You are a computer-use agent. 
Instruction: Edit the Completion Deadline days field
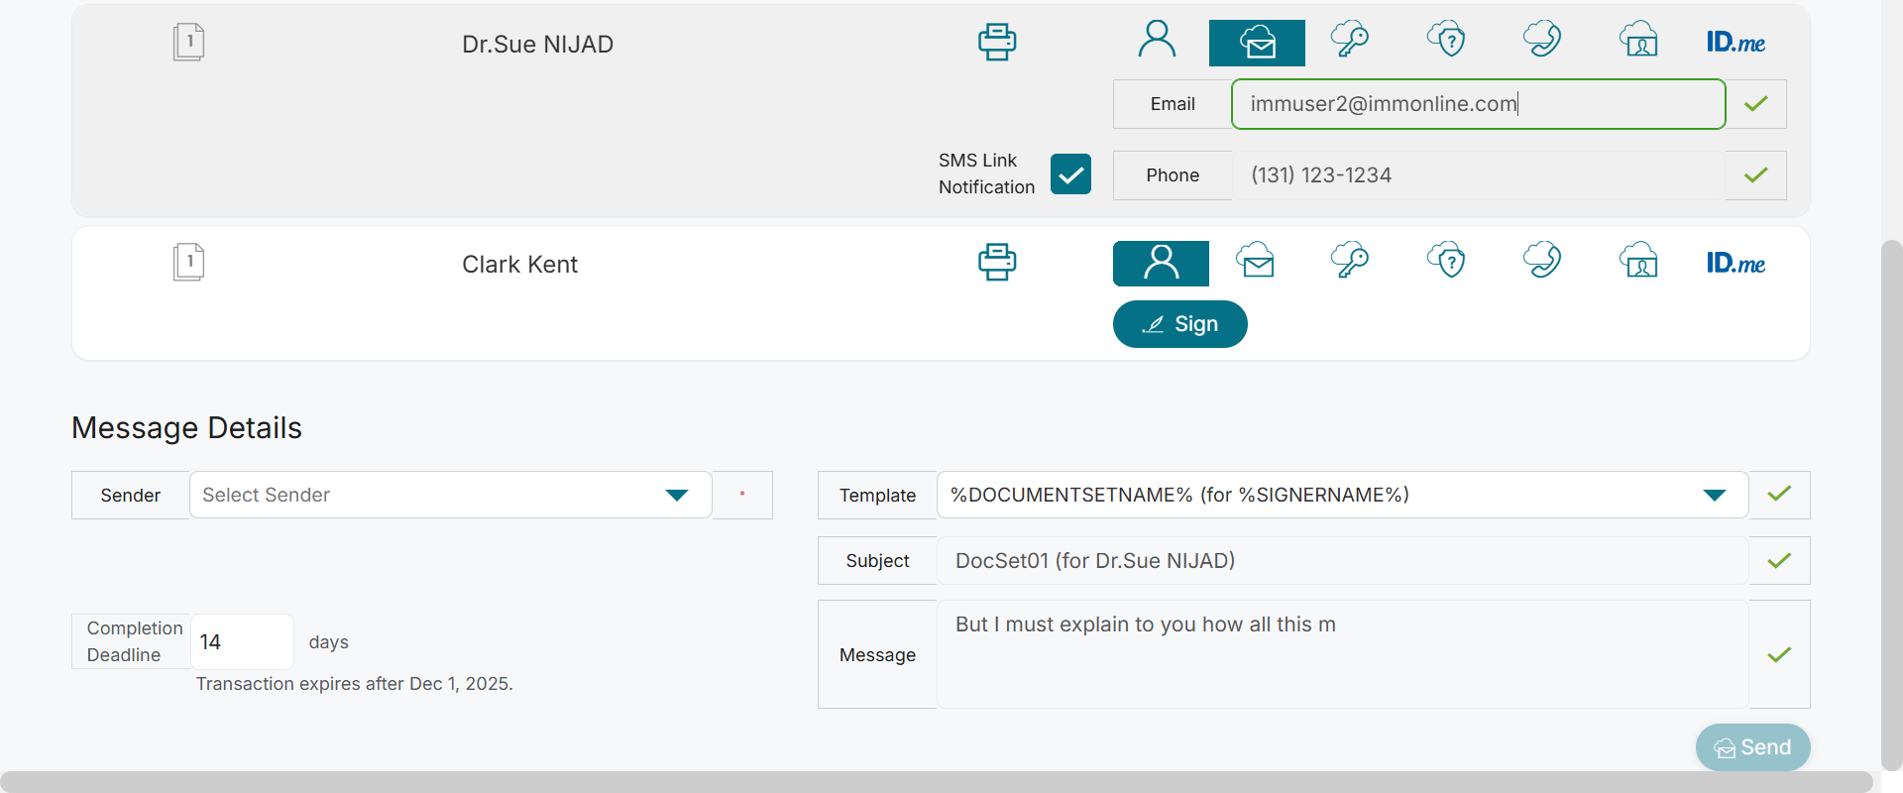pos(241,642)
